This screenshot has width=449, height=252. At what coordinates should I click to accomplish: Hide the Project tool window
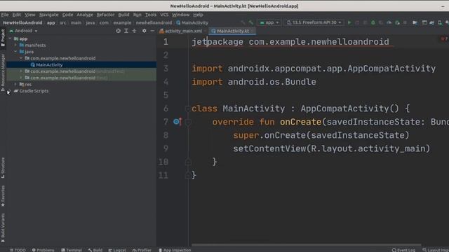click(152, 31)
